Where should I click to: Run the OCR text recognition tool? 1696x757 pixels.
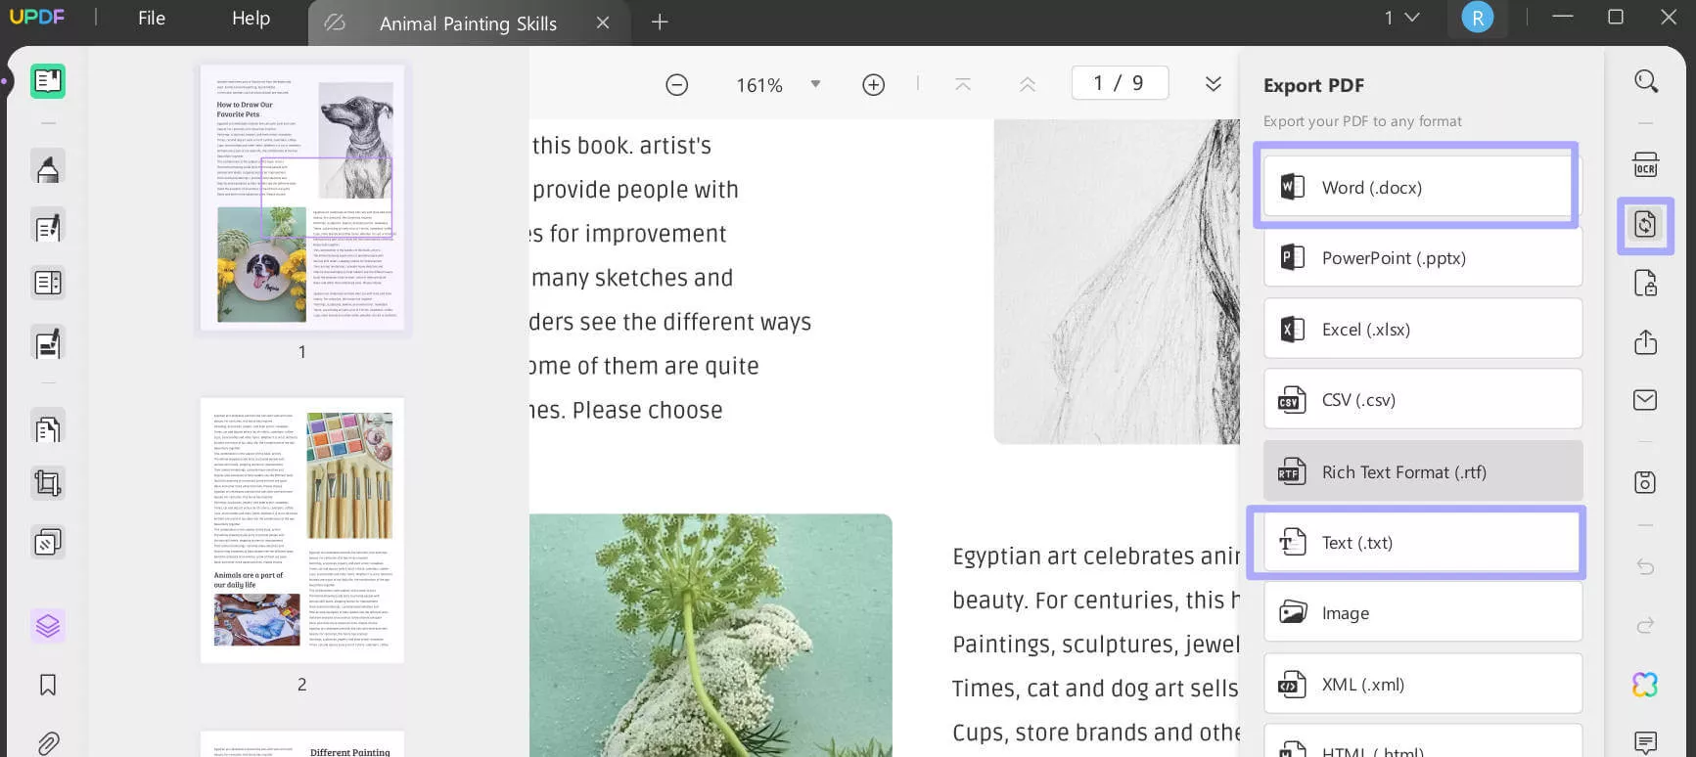pyautogui.click(x=1646, y=164)
